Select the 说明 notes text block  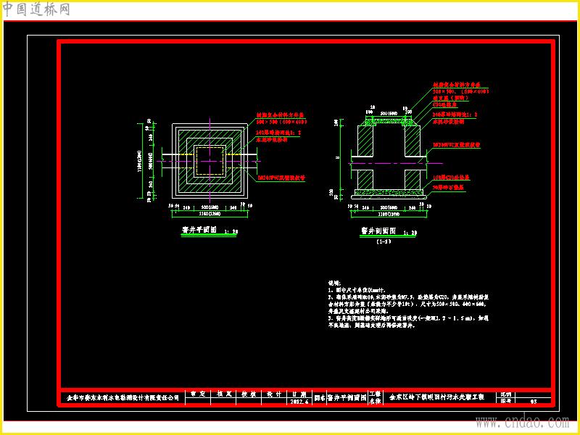(409, 304)
